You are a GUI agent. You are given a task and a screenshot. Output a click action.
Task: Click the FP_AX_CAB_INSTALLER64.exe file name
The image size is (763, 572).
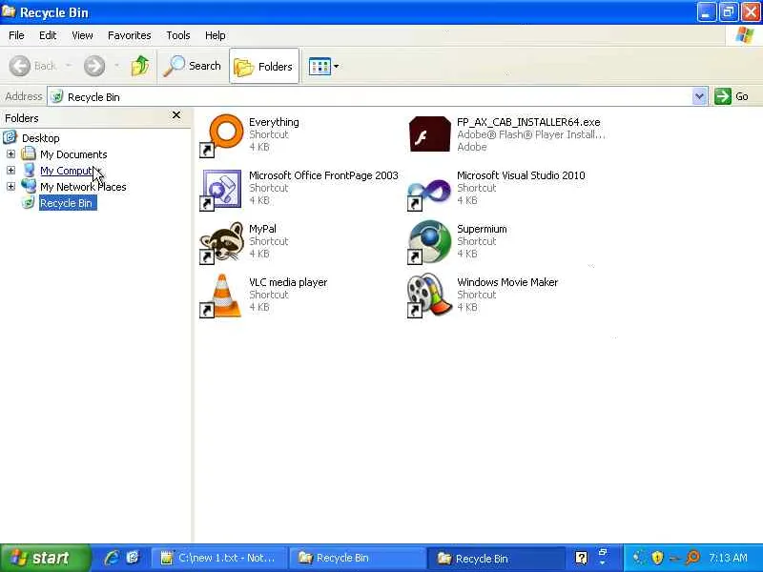click(x=528, y=122)
